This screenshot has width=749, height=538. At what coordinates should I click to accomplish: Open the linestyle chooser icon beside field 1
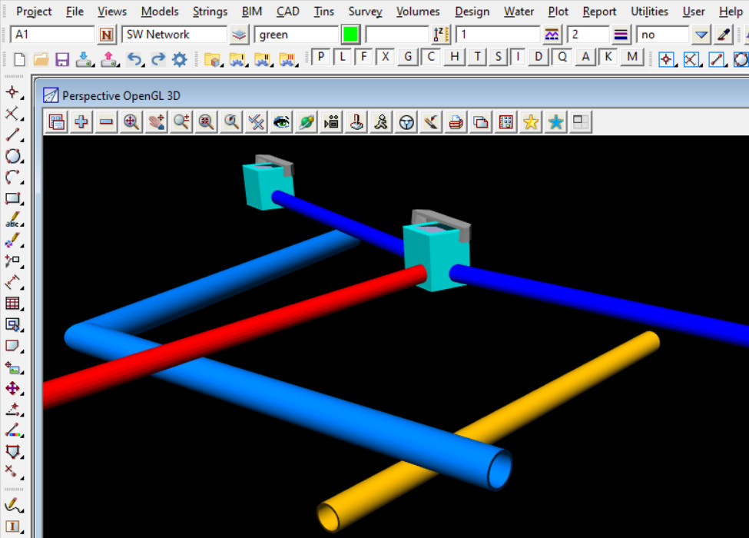tap(552, 35)
